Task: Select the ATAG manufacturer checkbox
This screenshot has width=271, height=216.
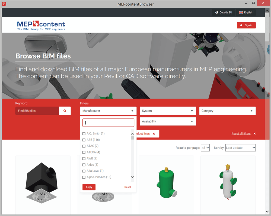Action: pos(84,146)
